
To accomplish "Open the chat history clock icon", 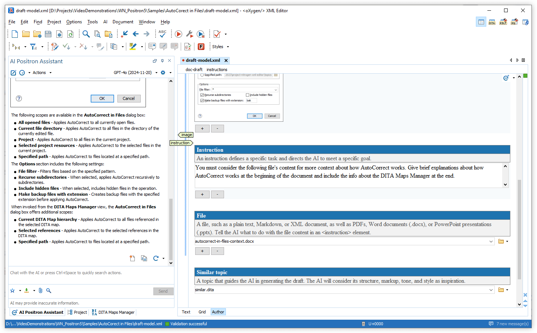I will (x=22, y=73).
